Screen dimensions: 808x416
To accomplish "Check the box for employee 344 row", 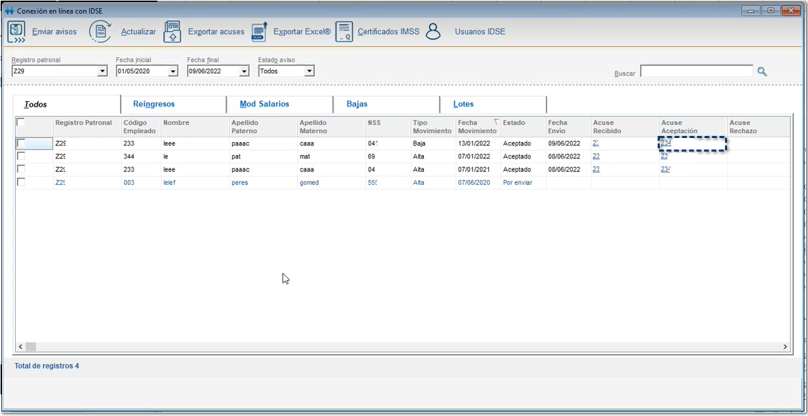I will pyautogui.click(x=21, y=156).
